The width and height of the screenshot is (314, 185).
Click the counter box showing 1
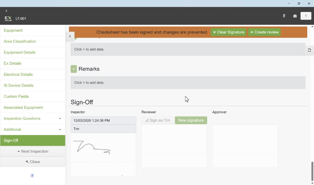(306, 16)
